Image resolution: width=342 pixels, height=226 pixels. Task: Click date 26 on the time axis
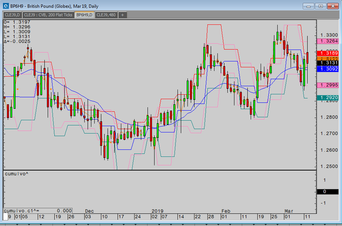pyautogui.click(x=71, y=217)
